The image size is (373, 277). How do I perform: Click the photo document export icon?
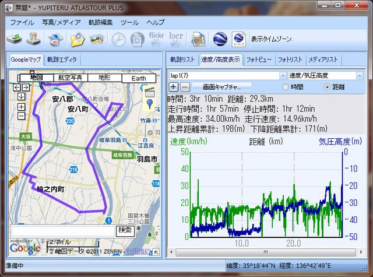(x=198, y=39)
